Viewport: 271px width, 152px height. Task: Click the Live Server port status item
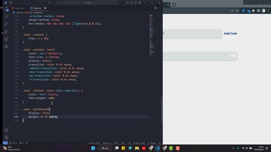(139, 143)
